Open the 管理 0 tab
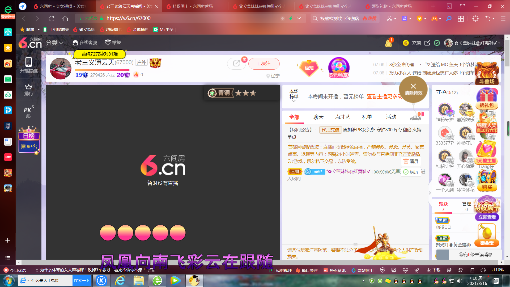 [466, 206]
